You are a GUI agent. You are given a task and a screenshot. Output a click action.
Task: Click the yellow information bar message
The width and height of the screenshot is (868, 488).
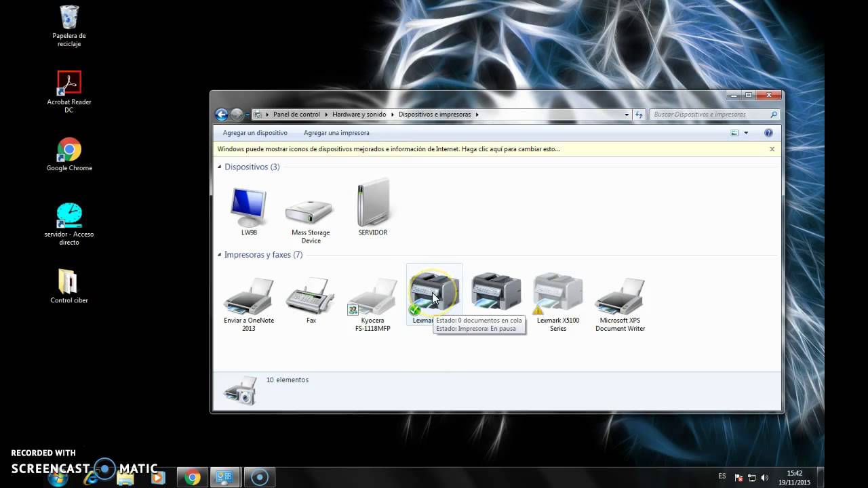click(389, 149)
